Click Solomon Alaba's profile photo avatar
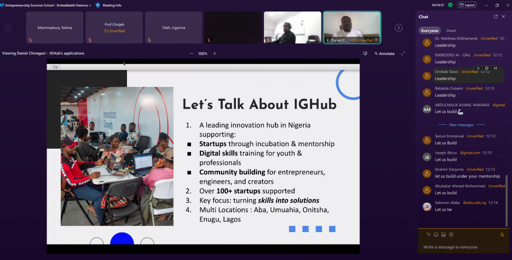The height and width of the screenshot is (260, 512). click(427, 207)
